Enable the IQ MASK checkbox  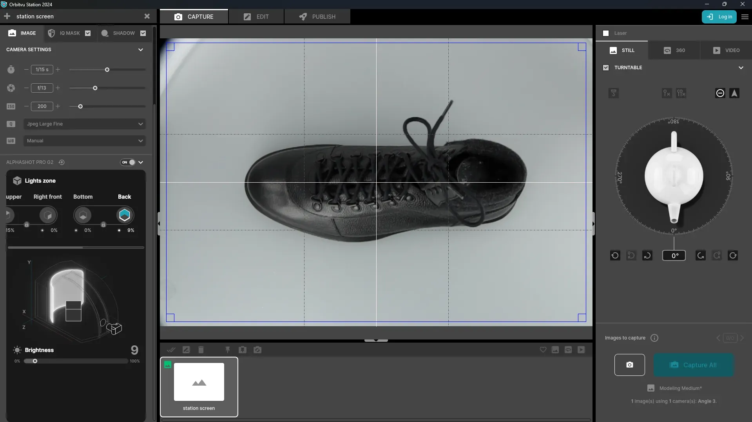click(88, 33)
